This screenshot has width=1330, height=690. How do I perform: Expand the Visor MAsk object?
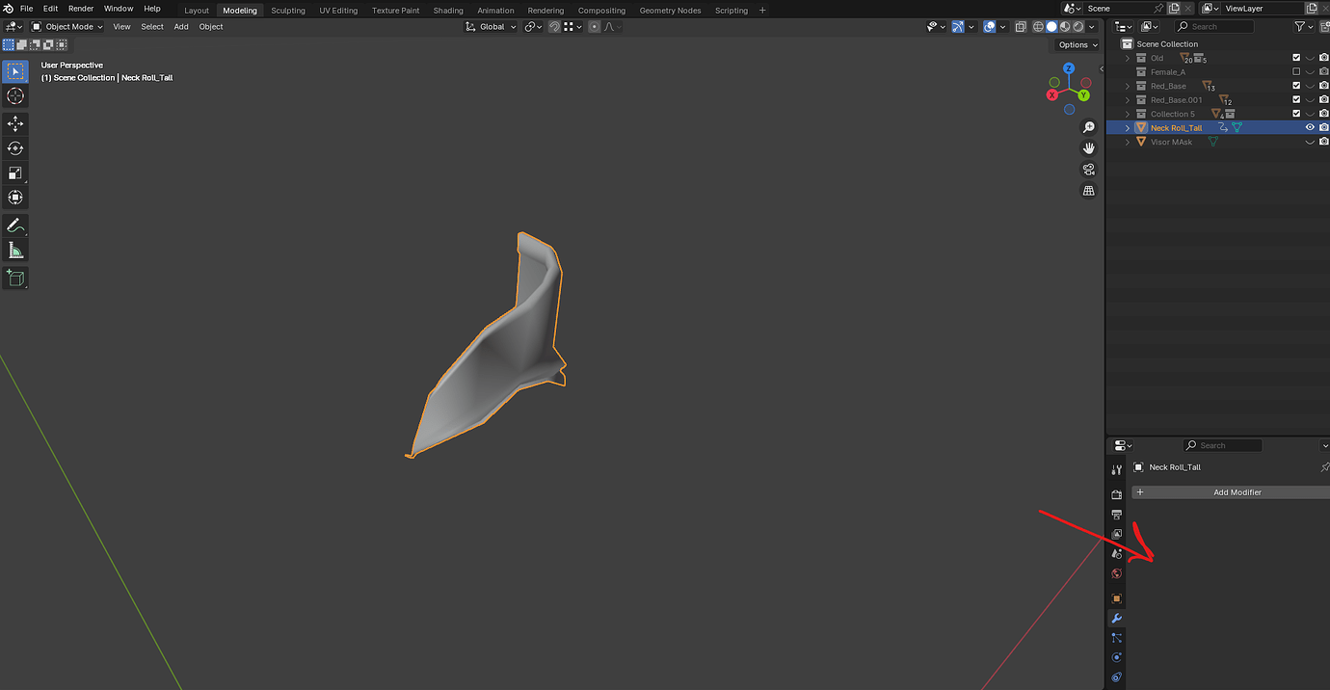tap(1128, 142)
